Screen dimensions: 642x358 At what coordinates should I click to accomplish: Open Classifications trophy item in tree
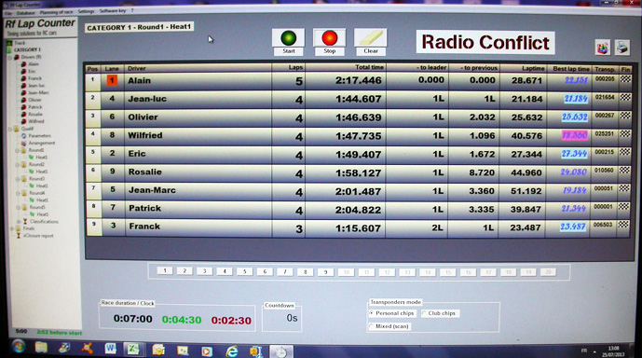[44, 221]
